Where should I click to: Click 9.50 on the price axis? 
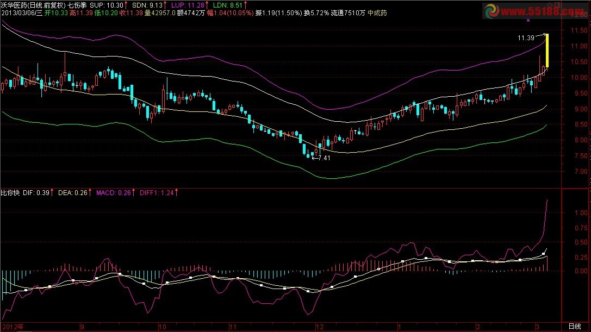[x=581, y=93]
